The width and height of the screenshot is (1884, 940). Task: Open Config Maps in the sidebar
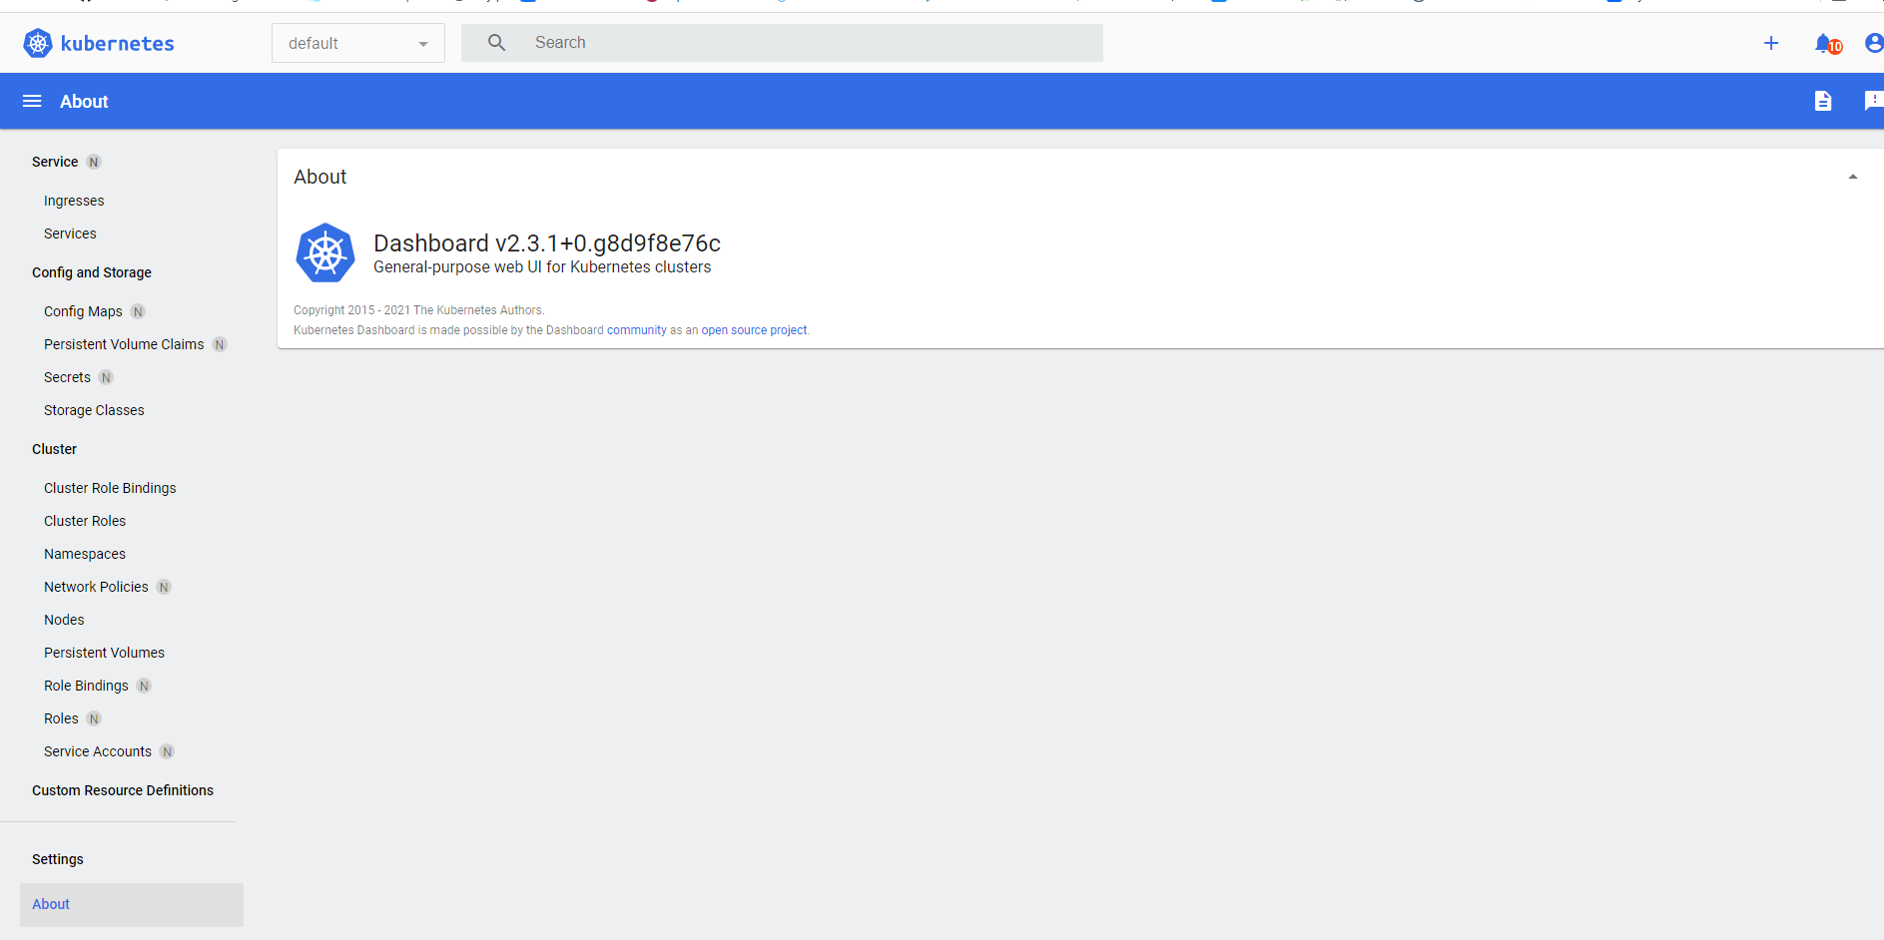83,311
